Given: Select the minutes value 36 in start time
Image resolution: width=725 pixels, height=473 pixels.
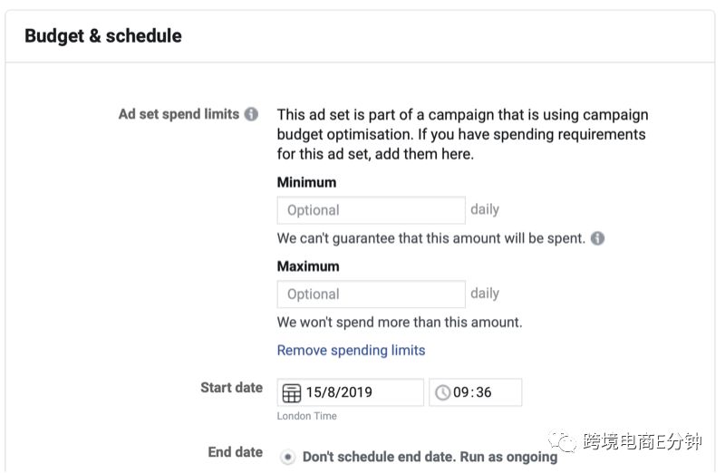Looking at the screenshot, I should (x=484, y=392).
